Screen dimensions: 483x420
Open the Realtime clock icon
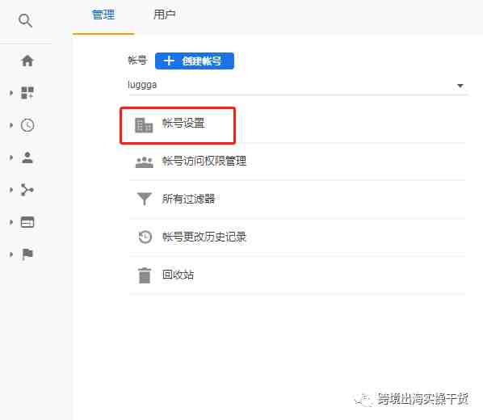[x=27, y=125]
